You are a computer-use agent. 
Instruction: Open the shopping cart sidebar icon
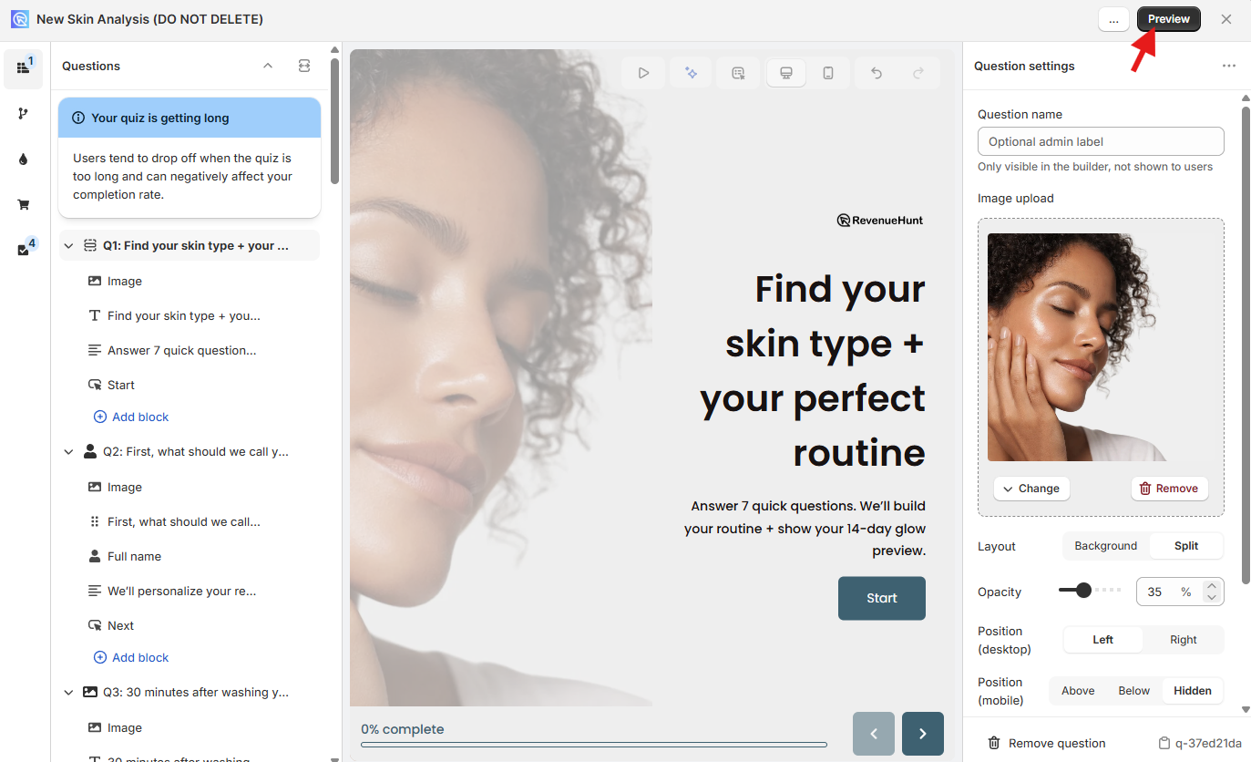23,205
